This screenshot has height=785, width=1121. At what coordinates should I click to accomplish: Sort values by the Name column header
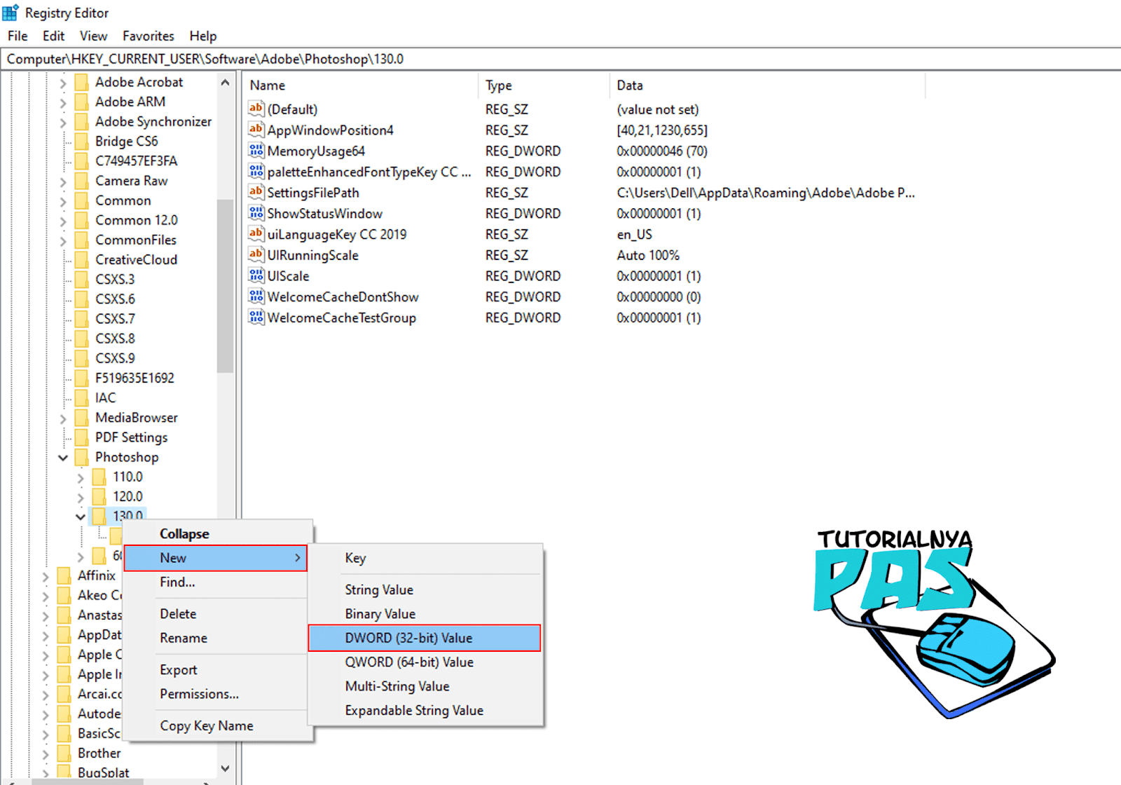tap(360, 86)
